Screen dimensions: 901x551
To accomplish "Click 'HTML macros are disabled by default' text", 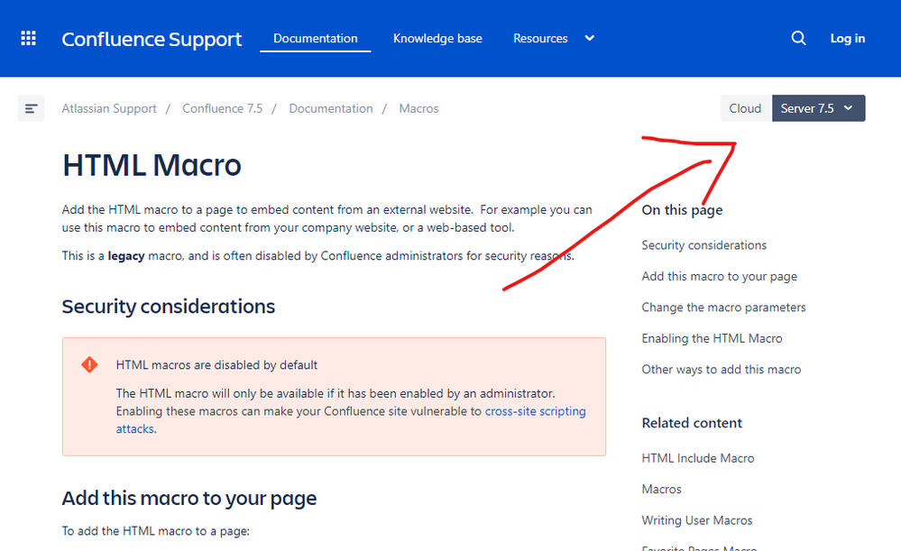I will tap(216, 365).
